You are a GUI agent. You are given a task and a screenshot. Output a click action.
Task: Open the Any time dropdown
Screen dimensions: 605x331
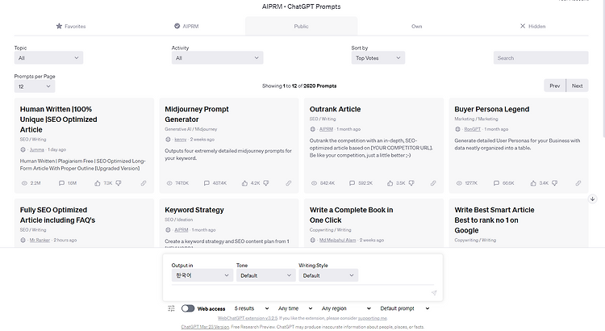[294, 308]
